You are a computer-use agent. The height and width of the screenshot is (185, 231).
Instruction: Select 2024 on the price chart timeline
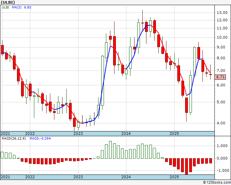126,133
